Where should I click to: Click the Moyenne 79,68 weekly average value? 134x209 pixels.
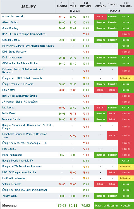(62, 206)
